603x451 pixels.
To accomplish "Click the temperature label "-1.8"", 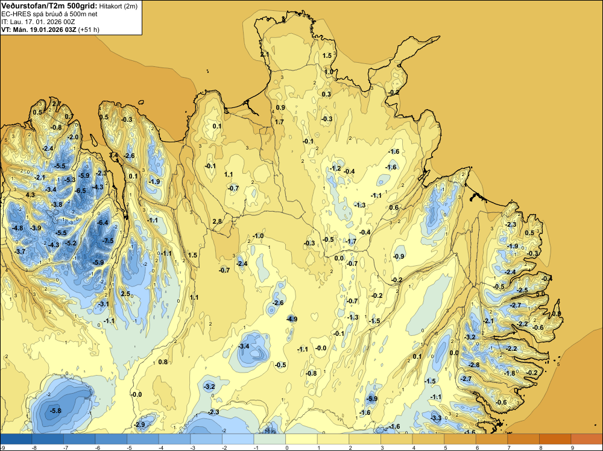I will click(x=510, y=373).
